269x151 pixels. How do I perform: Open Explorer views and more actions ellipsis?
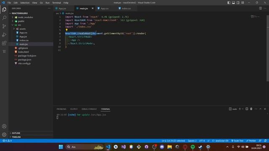[49, 8]
